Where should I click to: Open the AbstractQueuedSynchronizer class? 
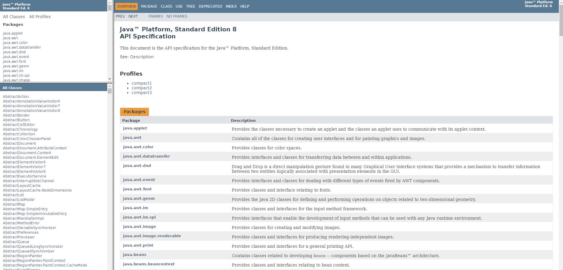(x=29, y=251)
